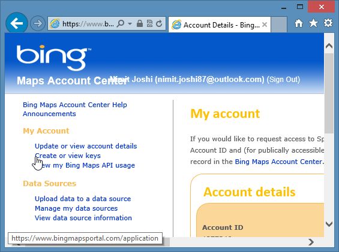Viewport: 339px width, 252px height.
Task: Click the Account ID label
Action: (223, 227)
